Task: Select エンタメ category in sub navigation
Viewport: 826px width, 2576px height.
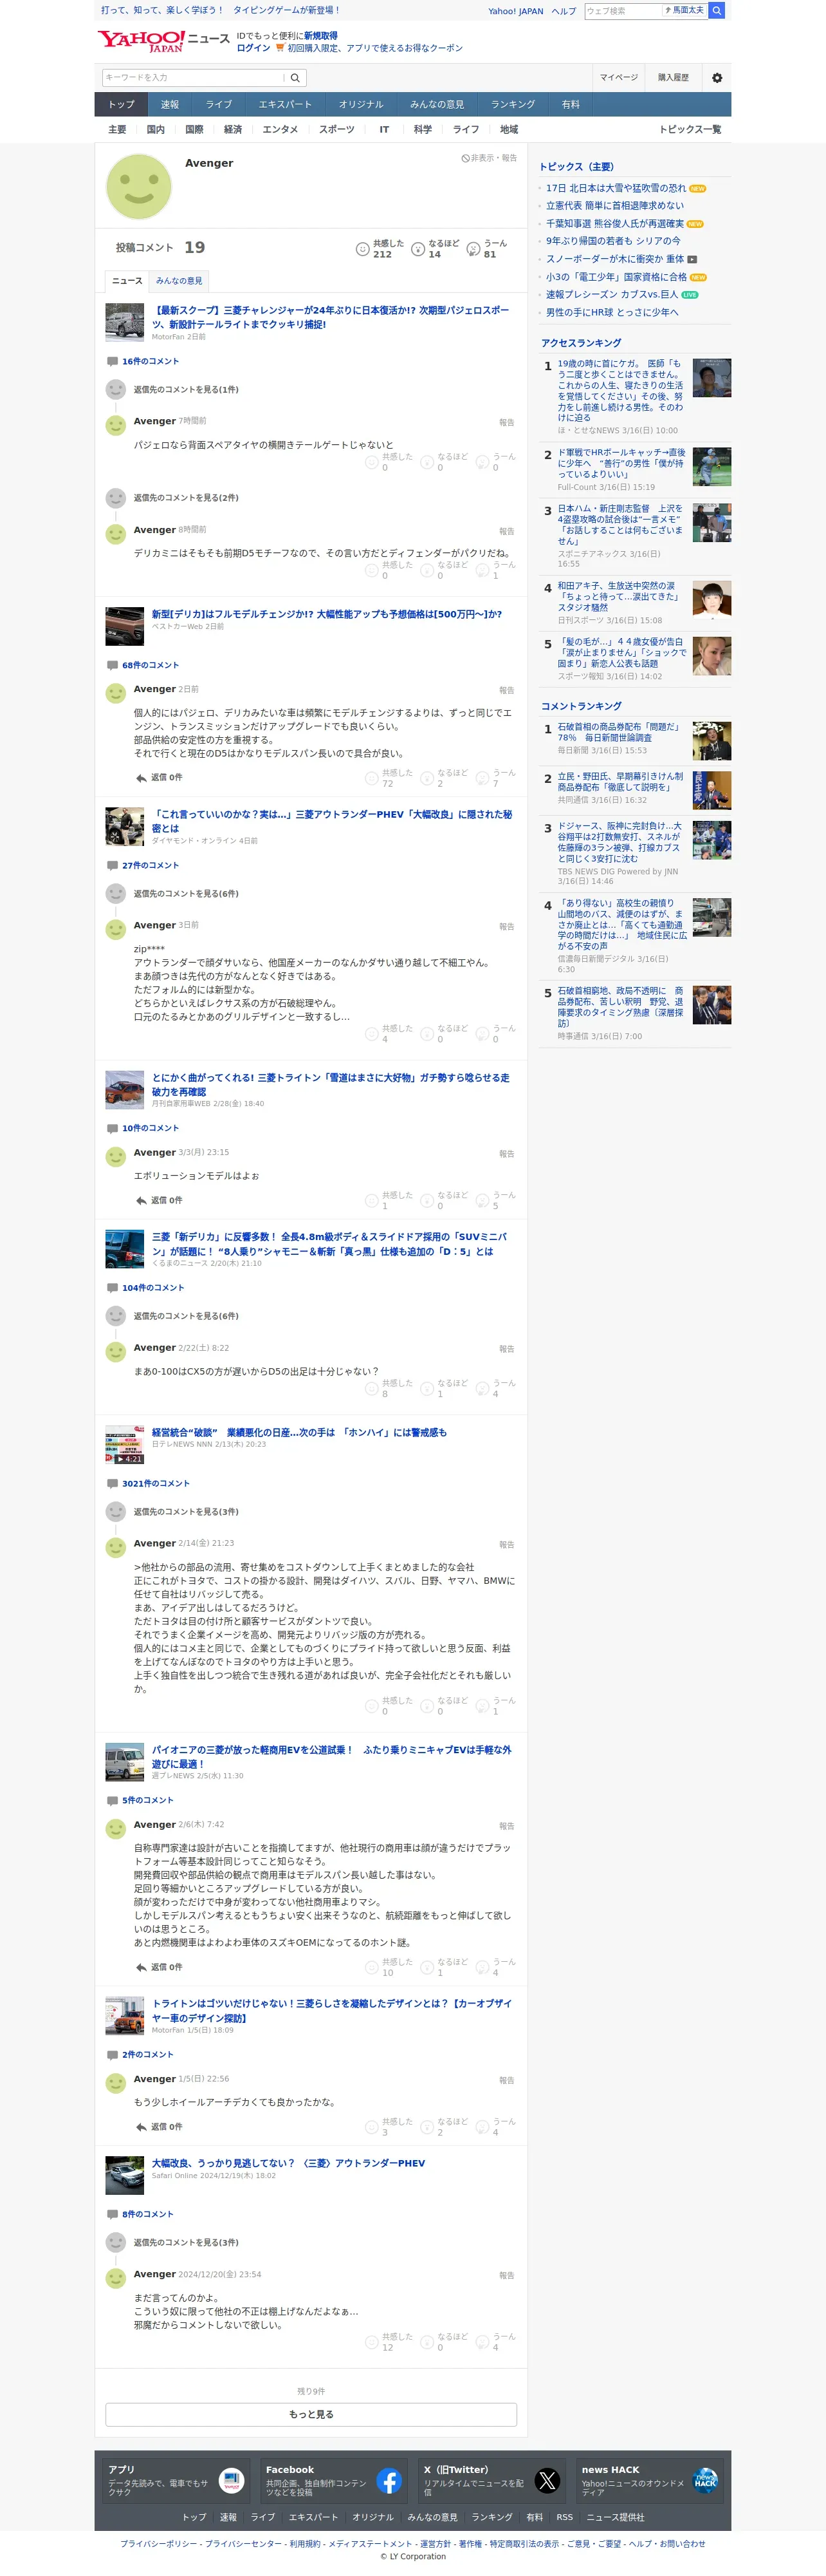Action: [x=280, y=130]
